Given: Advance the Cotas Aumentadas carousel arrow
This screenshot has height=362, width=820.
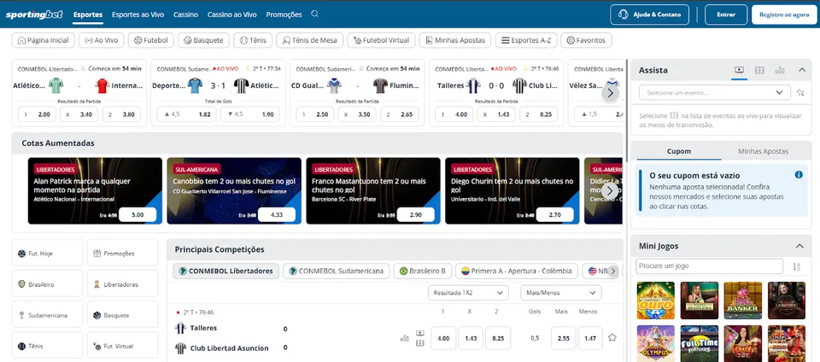Looking at the screenshot, I should [x=610, y=190].
